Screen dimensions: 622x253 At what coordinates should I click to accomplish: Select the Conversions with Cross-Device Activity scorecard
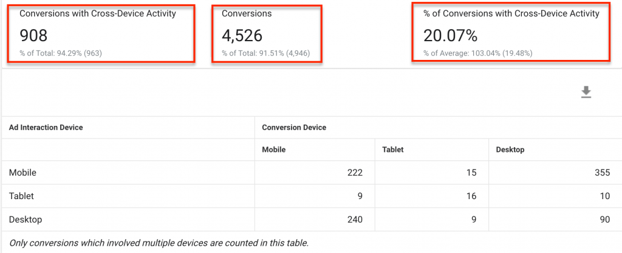coord(101,33)
